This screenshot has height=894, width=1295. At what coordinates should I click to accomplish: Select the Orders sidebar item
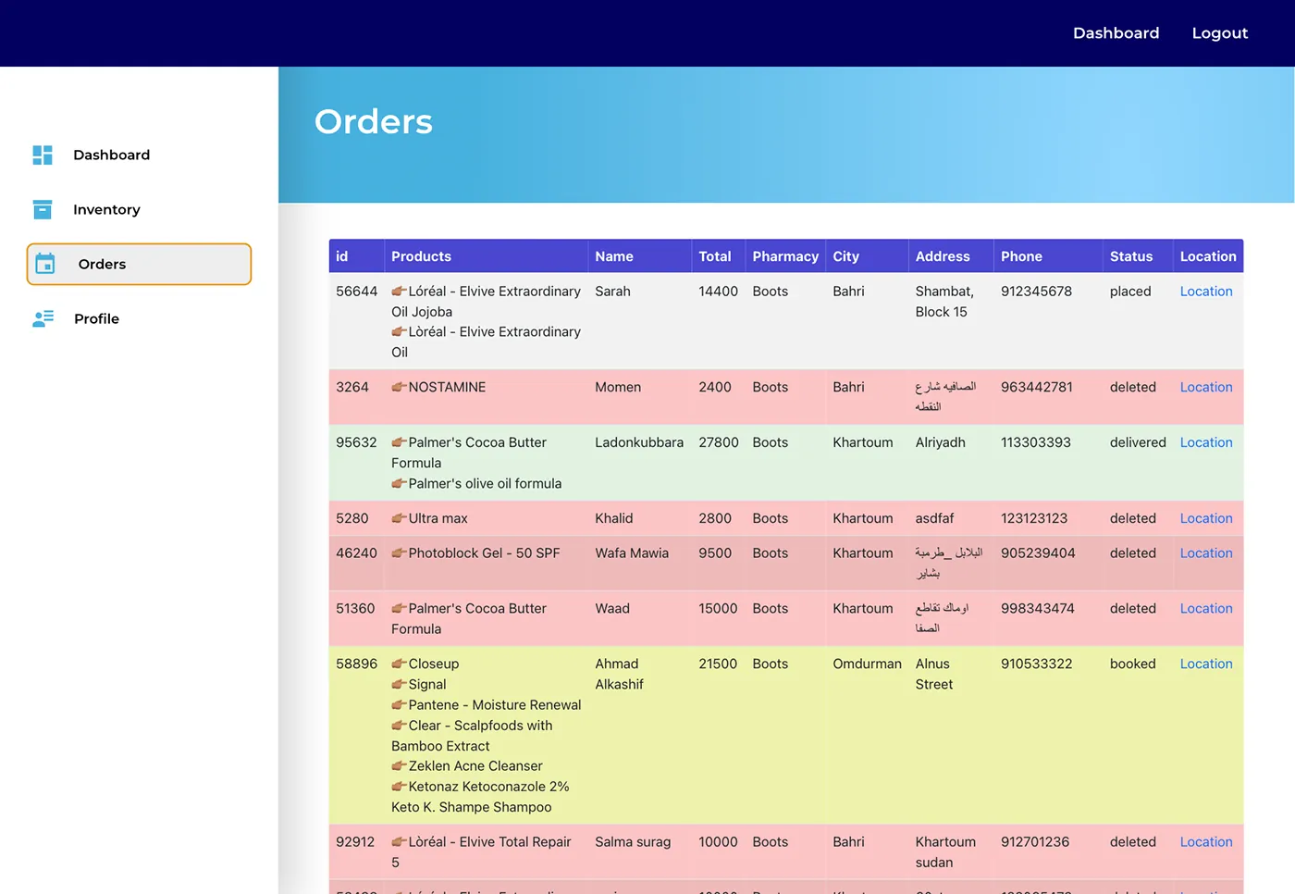click(139, 264)
